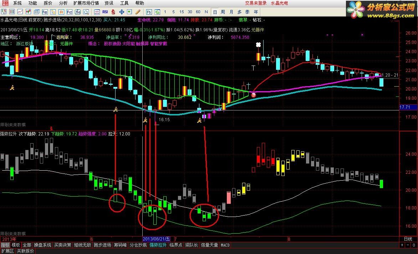Viewport: 418px width, 254px height.
Task: Click the magnifier search icon
Action: click(86, 12)
